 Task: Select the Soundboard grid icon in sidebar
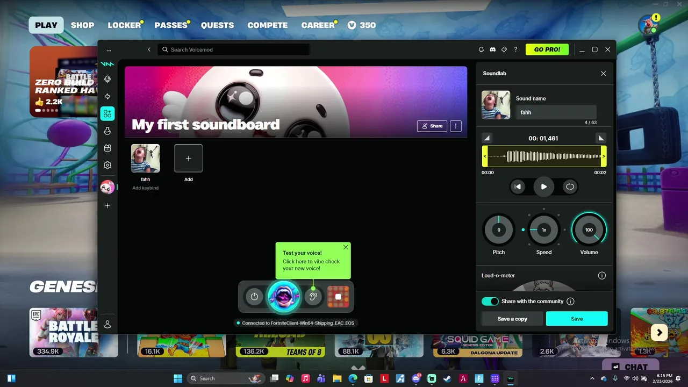point(107,113)
